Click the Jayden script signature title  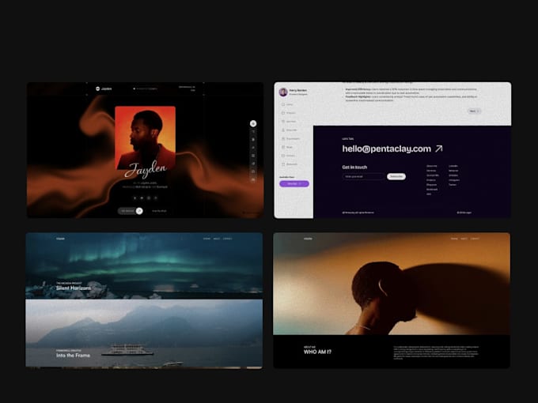(x=146, y=169)
